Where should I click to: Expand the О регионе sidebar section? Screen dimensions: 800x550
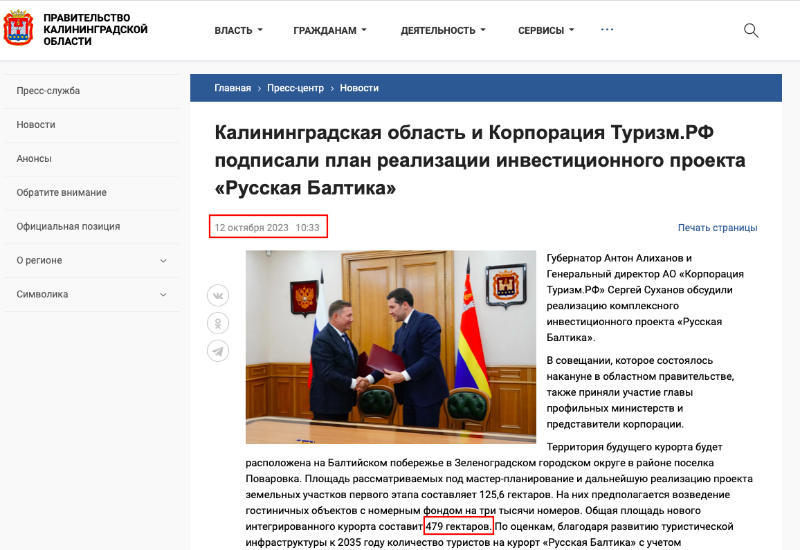[92, 260]
